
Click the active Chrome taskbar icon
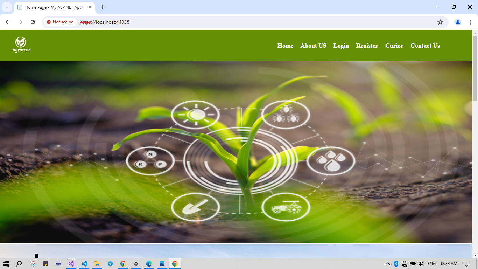175,264
